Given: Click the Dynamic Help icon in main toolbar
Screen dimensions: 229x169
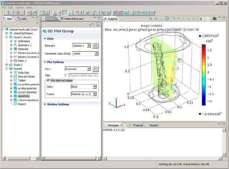Looking at the screenshot, I should tap(42, 13).
